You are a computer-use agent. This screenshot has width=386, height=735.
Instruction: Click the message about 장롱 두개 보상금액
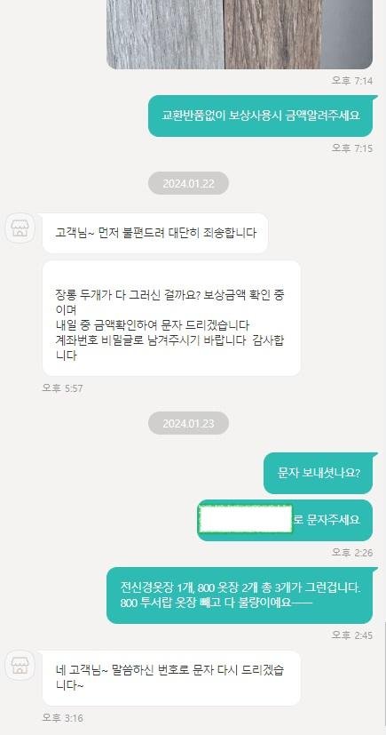(172, 318)
